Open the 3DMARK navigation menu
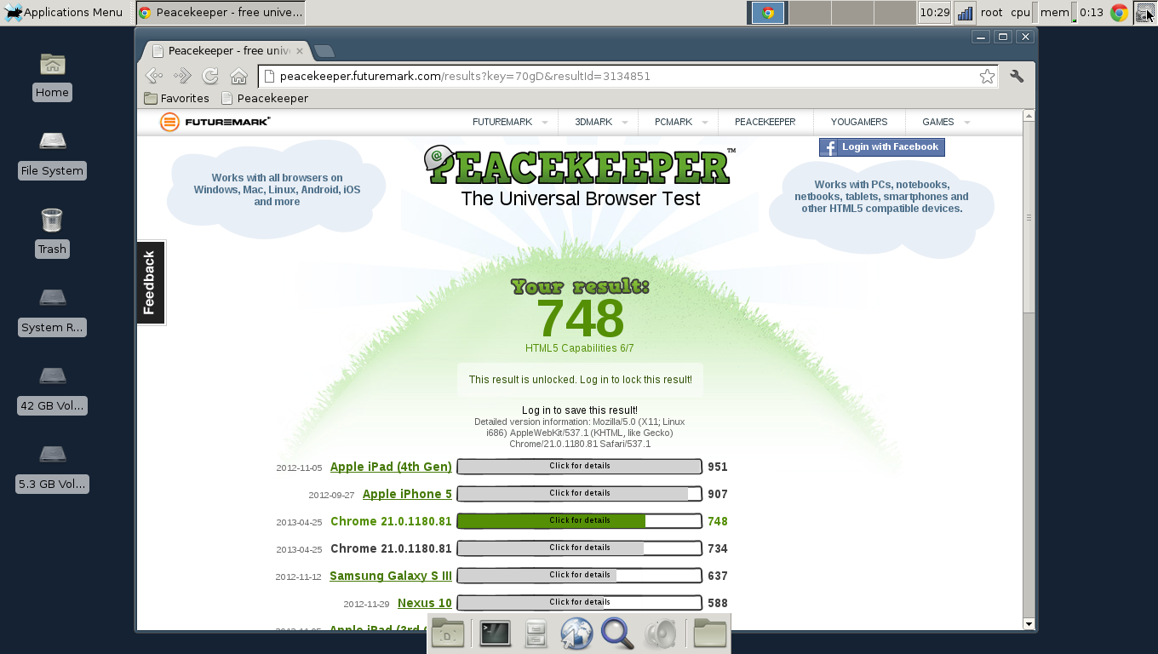1158x654 pixels. click(x=593, y=122)
